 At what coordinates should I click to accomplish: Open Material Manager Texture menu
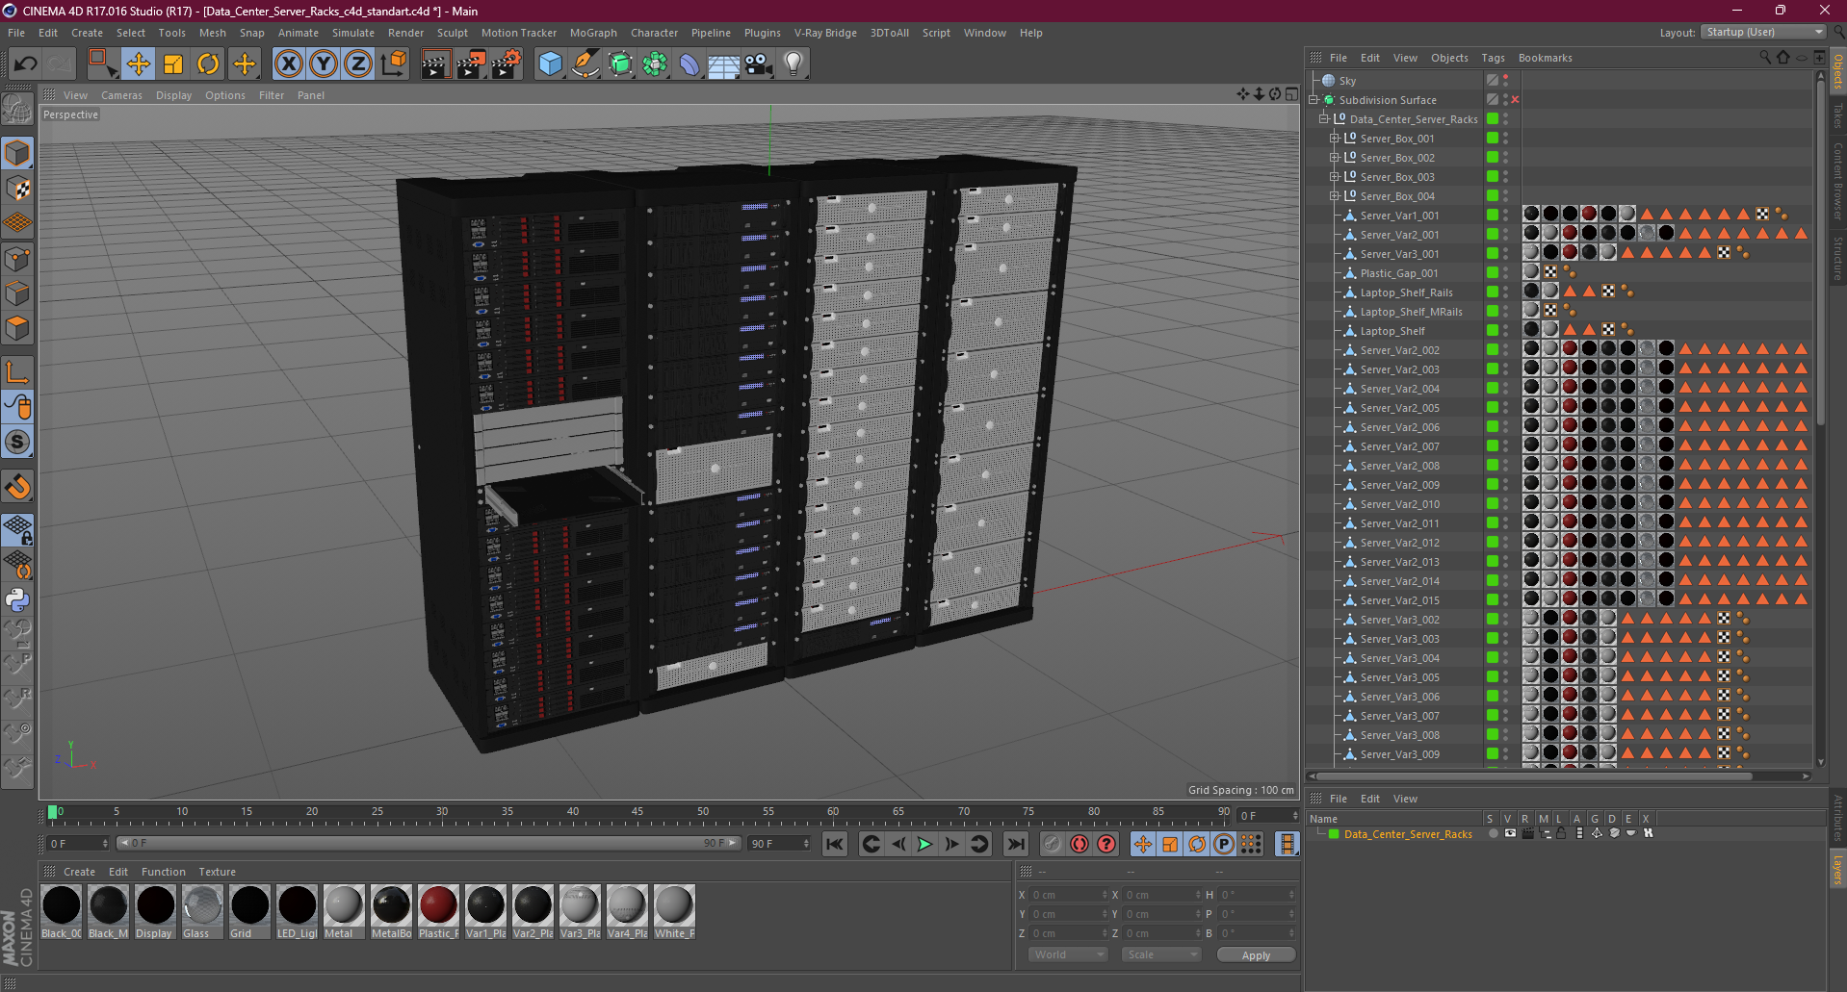coord(217,872)
